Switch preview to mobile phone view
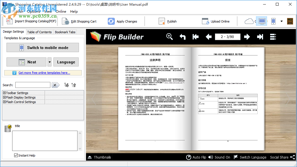Screen dimensions: 297x167 coord(273,21)
